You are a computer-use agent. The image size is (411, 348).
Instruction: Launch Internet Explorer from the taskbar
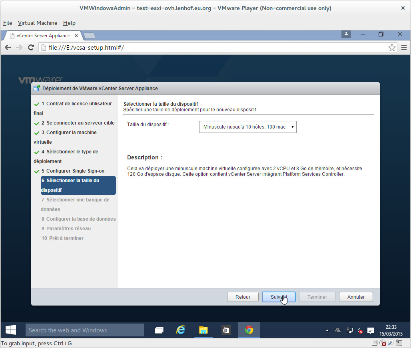pos(181,330)
